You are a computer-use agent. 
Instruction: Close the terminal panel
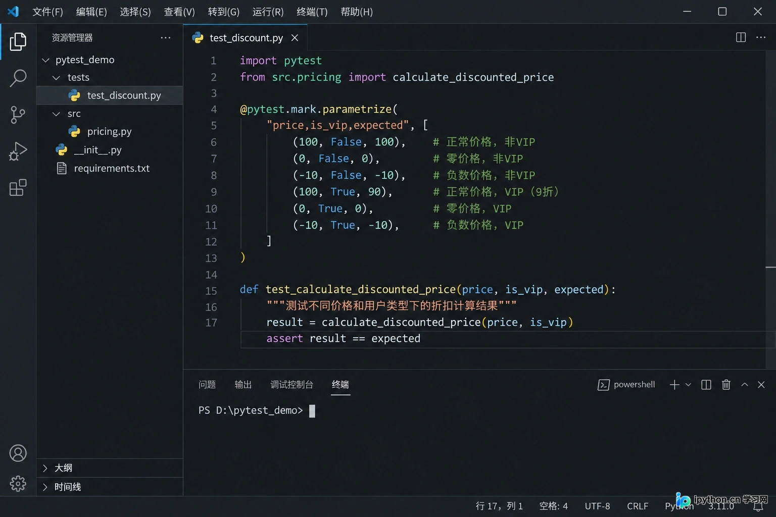coord(761,385)
